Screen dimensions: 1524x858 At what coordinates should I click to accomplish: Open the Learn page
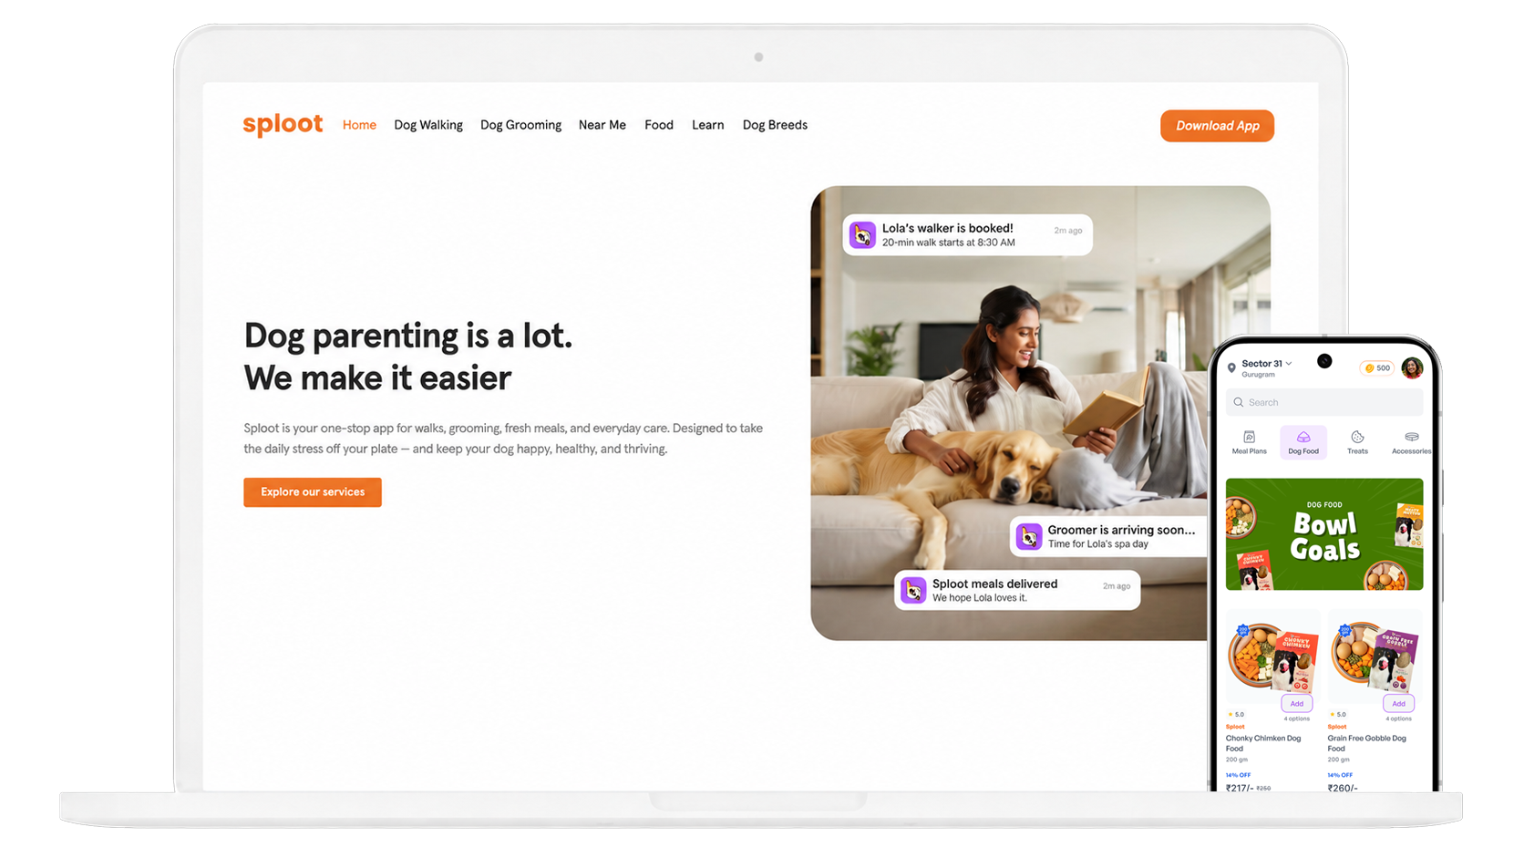tap(708, 125)
